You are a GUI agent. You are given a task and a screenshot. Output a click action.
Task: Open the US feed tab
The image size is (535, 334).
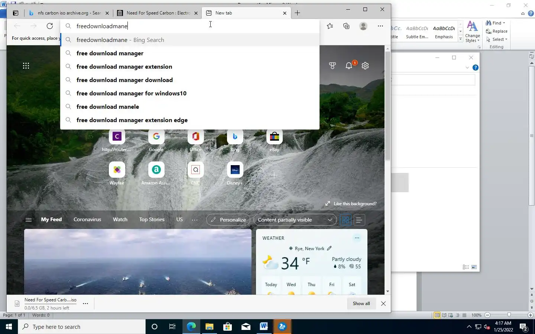179,220
